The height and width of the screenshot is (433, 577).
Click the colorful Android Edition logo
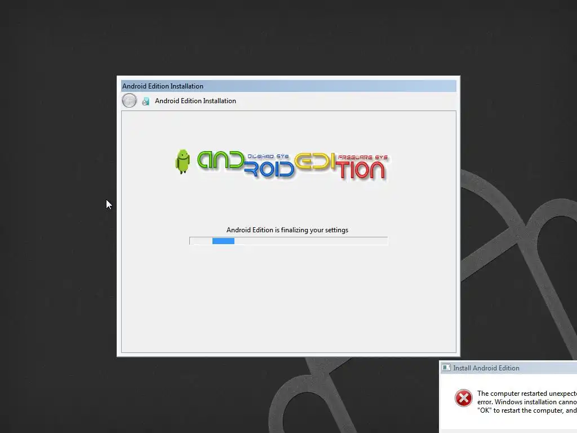tap(282, 165)
